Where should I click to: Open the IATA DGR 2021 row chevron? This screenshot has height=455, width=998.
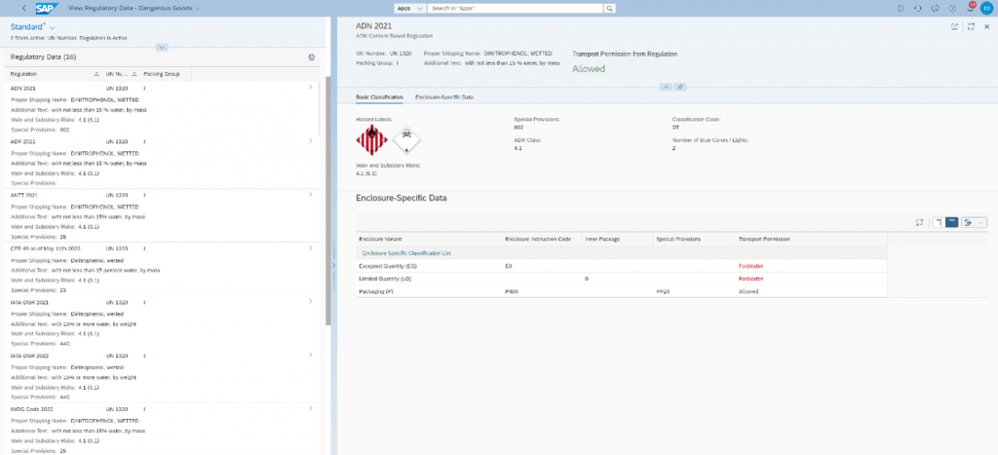(x=311, y=301)
